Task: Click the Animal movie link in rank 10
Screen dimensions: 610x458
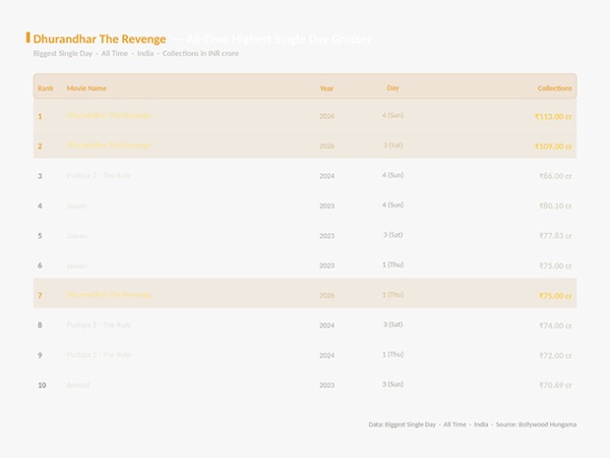Action: 78,385
